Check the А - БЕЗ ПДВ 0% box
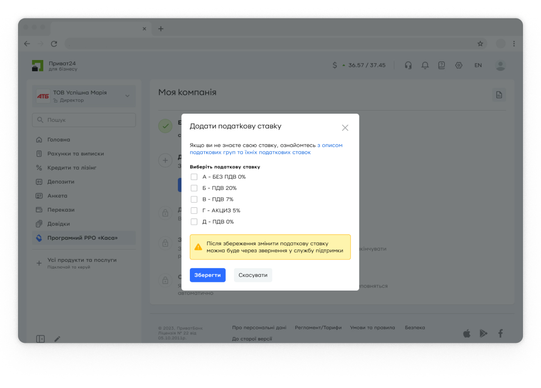Screen dimensions: 541x388 [194, 177]
